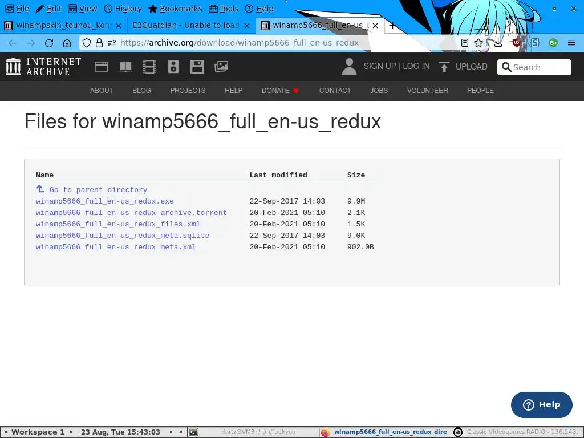Open the Help menu in menu bar
Viewport: 584px width, 438px height.
(x=259, y=9)
